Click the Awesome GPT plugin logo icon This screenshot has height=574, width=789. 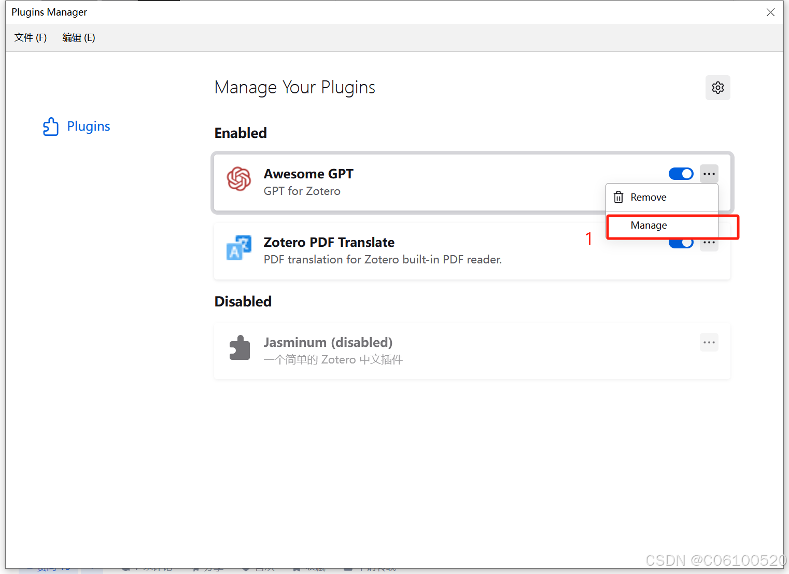point(239,179)
